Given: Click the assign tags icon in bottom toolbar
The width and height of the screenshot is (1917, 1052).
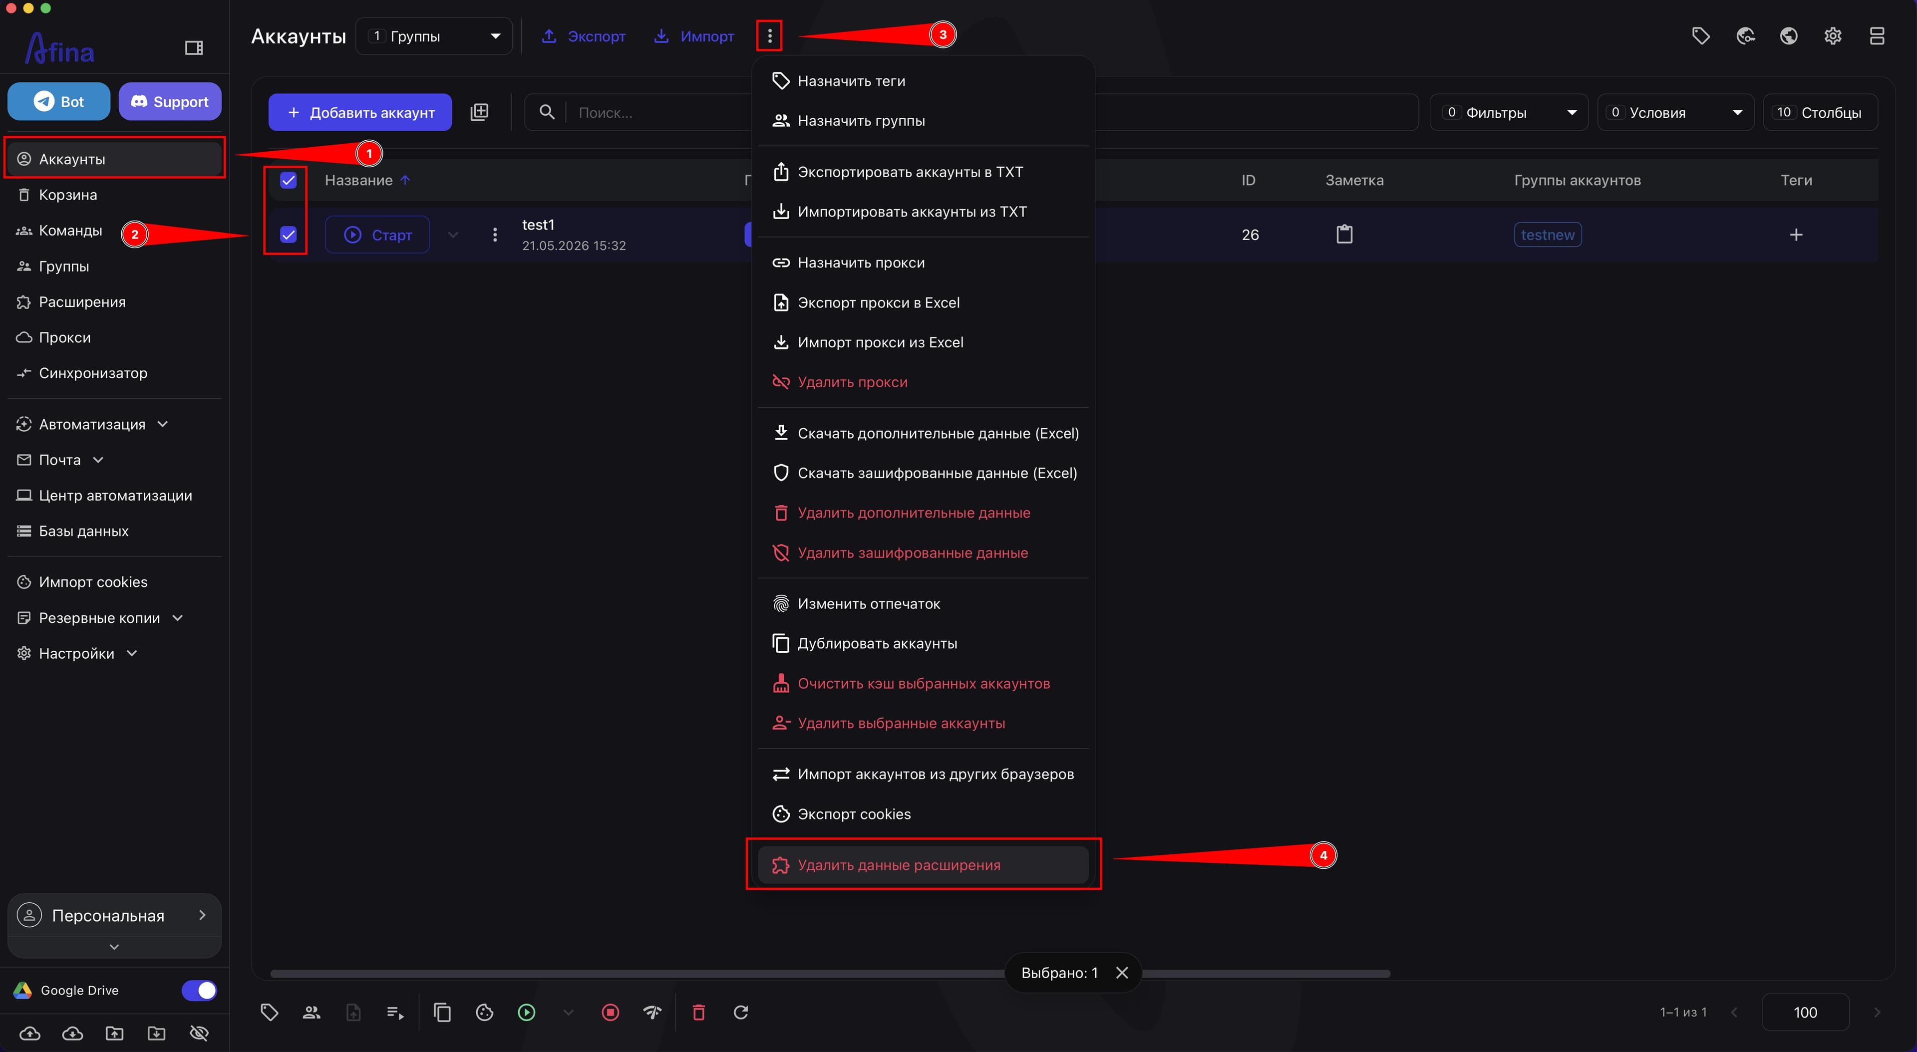Looking at the screenshot, I should coord(270,1012).
